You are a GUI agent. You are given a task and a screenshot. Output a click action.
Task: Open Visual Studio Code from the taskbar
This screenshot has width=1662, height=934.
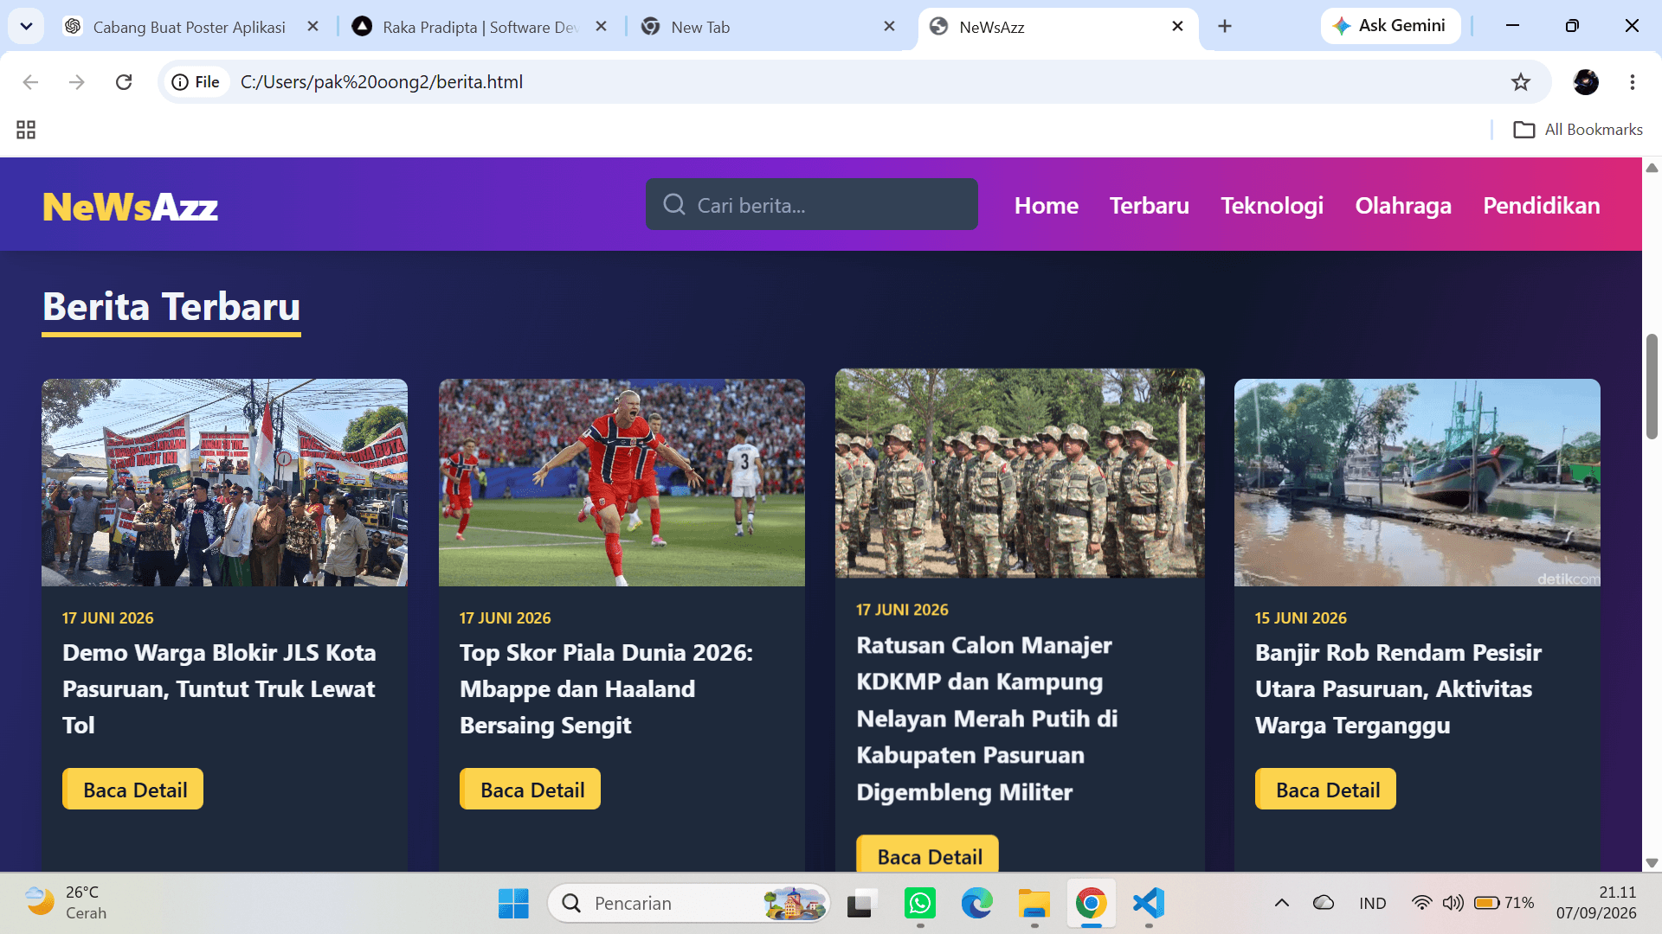(x=1149, y=904)
